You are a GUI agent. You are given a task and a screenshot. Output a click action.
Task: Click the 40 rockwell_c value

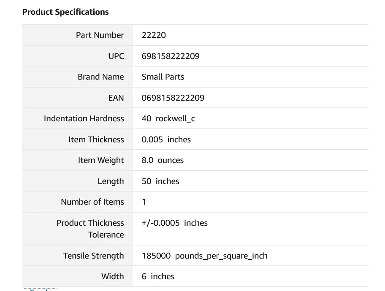point(168,119)
